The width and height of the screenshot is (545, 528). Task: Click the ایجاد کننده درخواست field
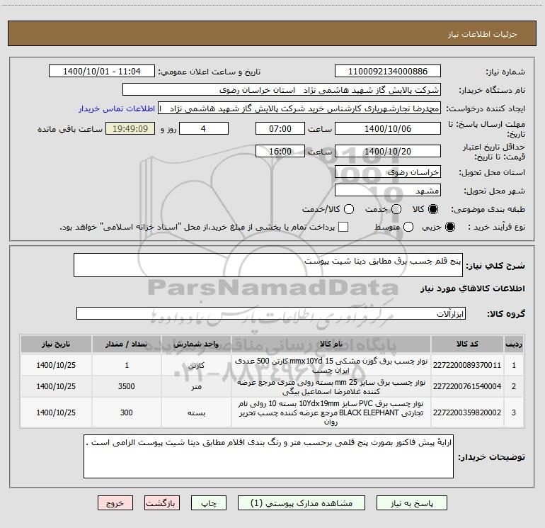[299, 108]
